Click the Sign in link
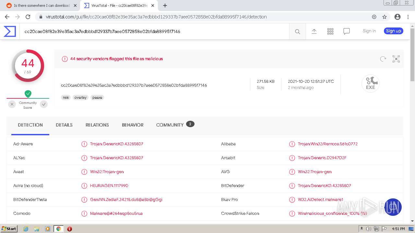415x233 pixels. point(369,31)
